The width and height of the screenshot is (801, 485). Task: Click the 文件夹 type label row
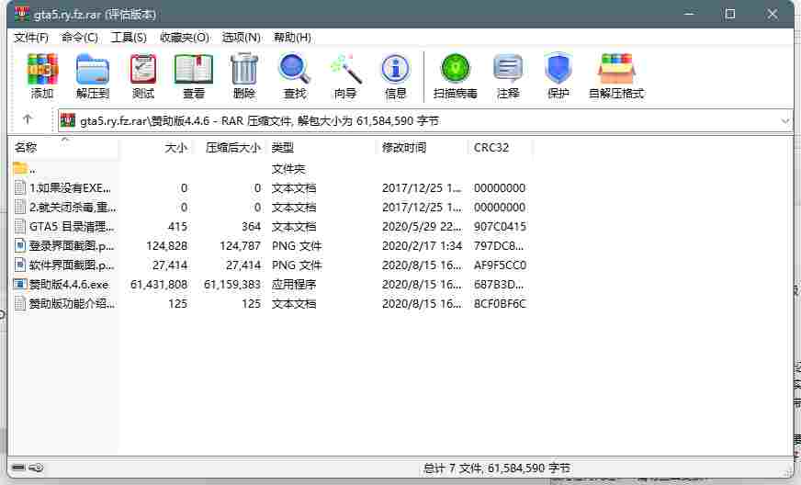(288, 169)
